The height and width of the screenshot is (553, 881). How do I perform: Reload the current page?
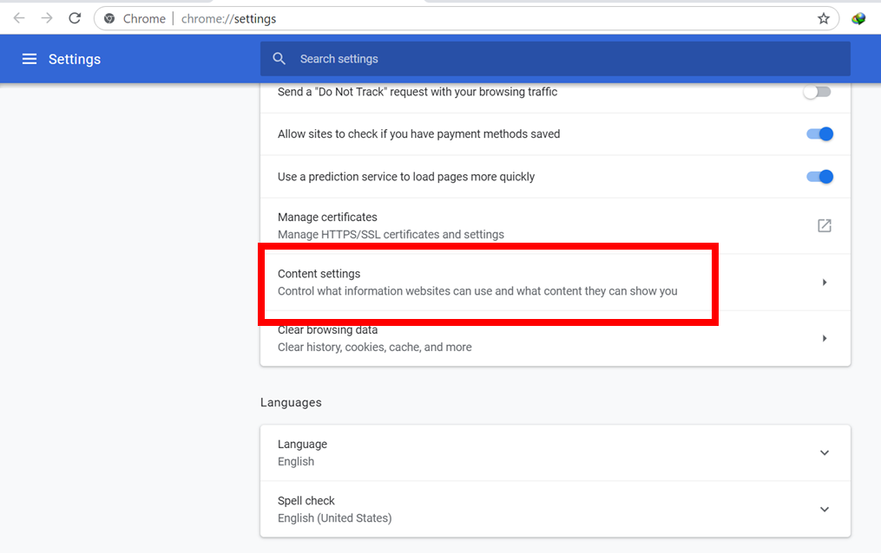tap(76, 18)
